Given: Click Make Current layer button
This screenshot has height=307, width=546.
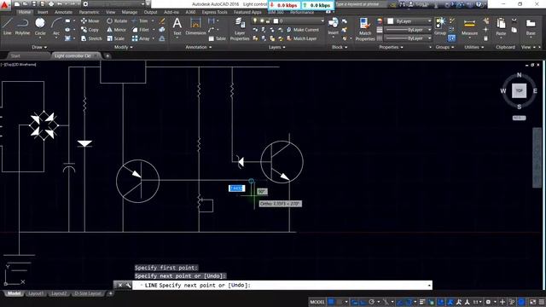Looking at the screenshot, I should pyautogui.click(x=303, y=30).
